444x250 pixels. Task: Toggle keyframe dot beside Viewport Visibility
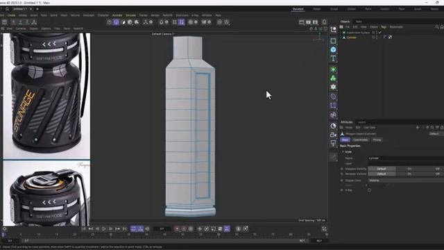(x=342, y=169)
